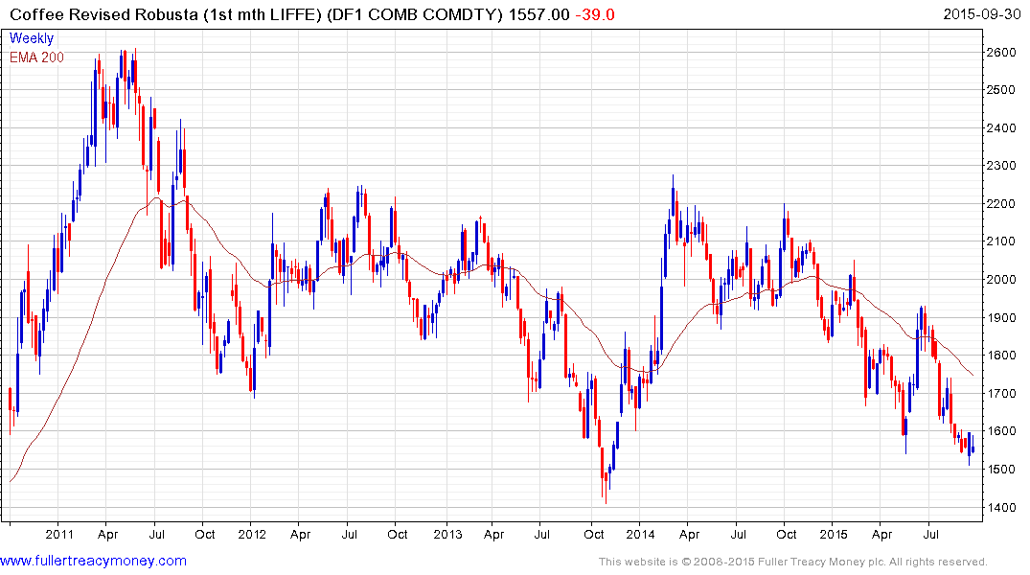Click the 1400 price axis label
Viewport: 1030px width, 575px height.
tap(1002, 507)
